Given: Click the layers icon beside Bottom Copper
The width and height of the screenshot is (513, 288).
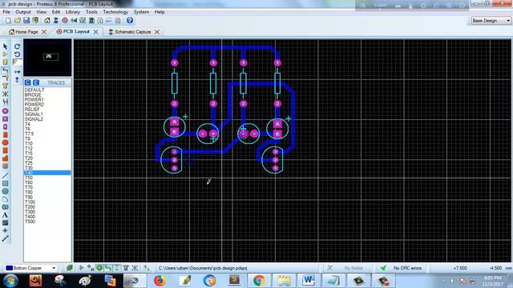Looking at the screenshot, I should [70, 268].
